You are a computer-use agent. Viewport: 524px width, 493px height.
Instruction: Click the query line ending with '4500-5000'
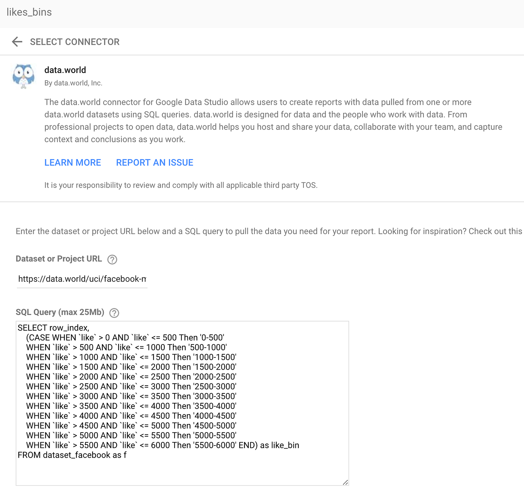tap(131, 426)
